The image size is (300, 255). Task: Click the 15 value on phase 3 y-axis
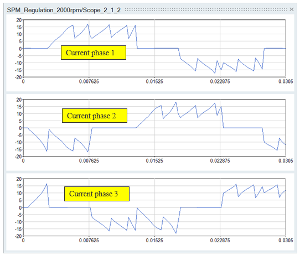click(x=19, y=186)
